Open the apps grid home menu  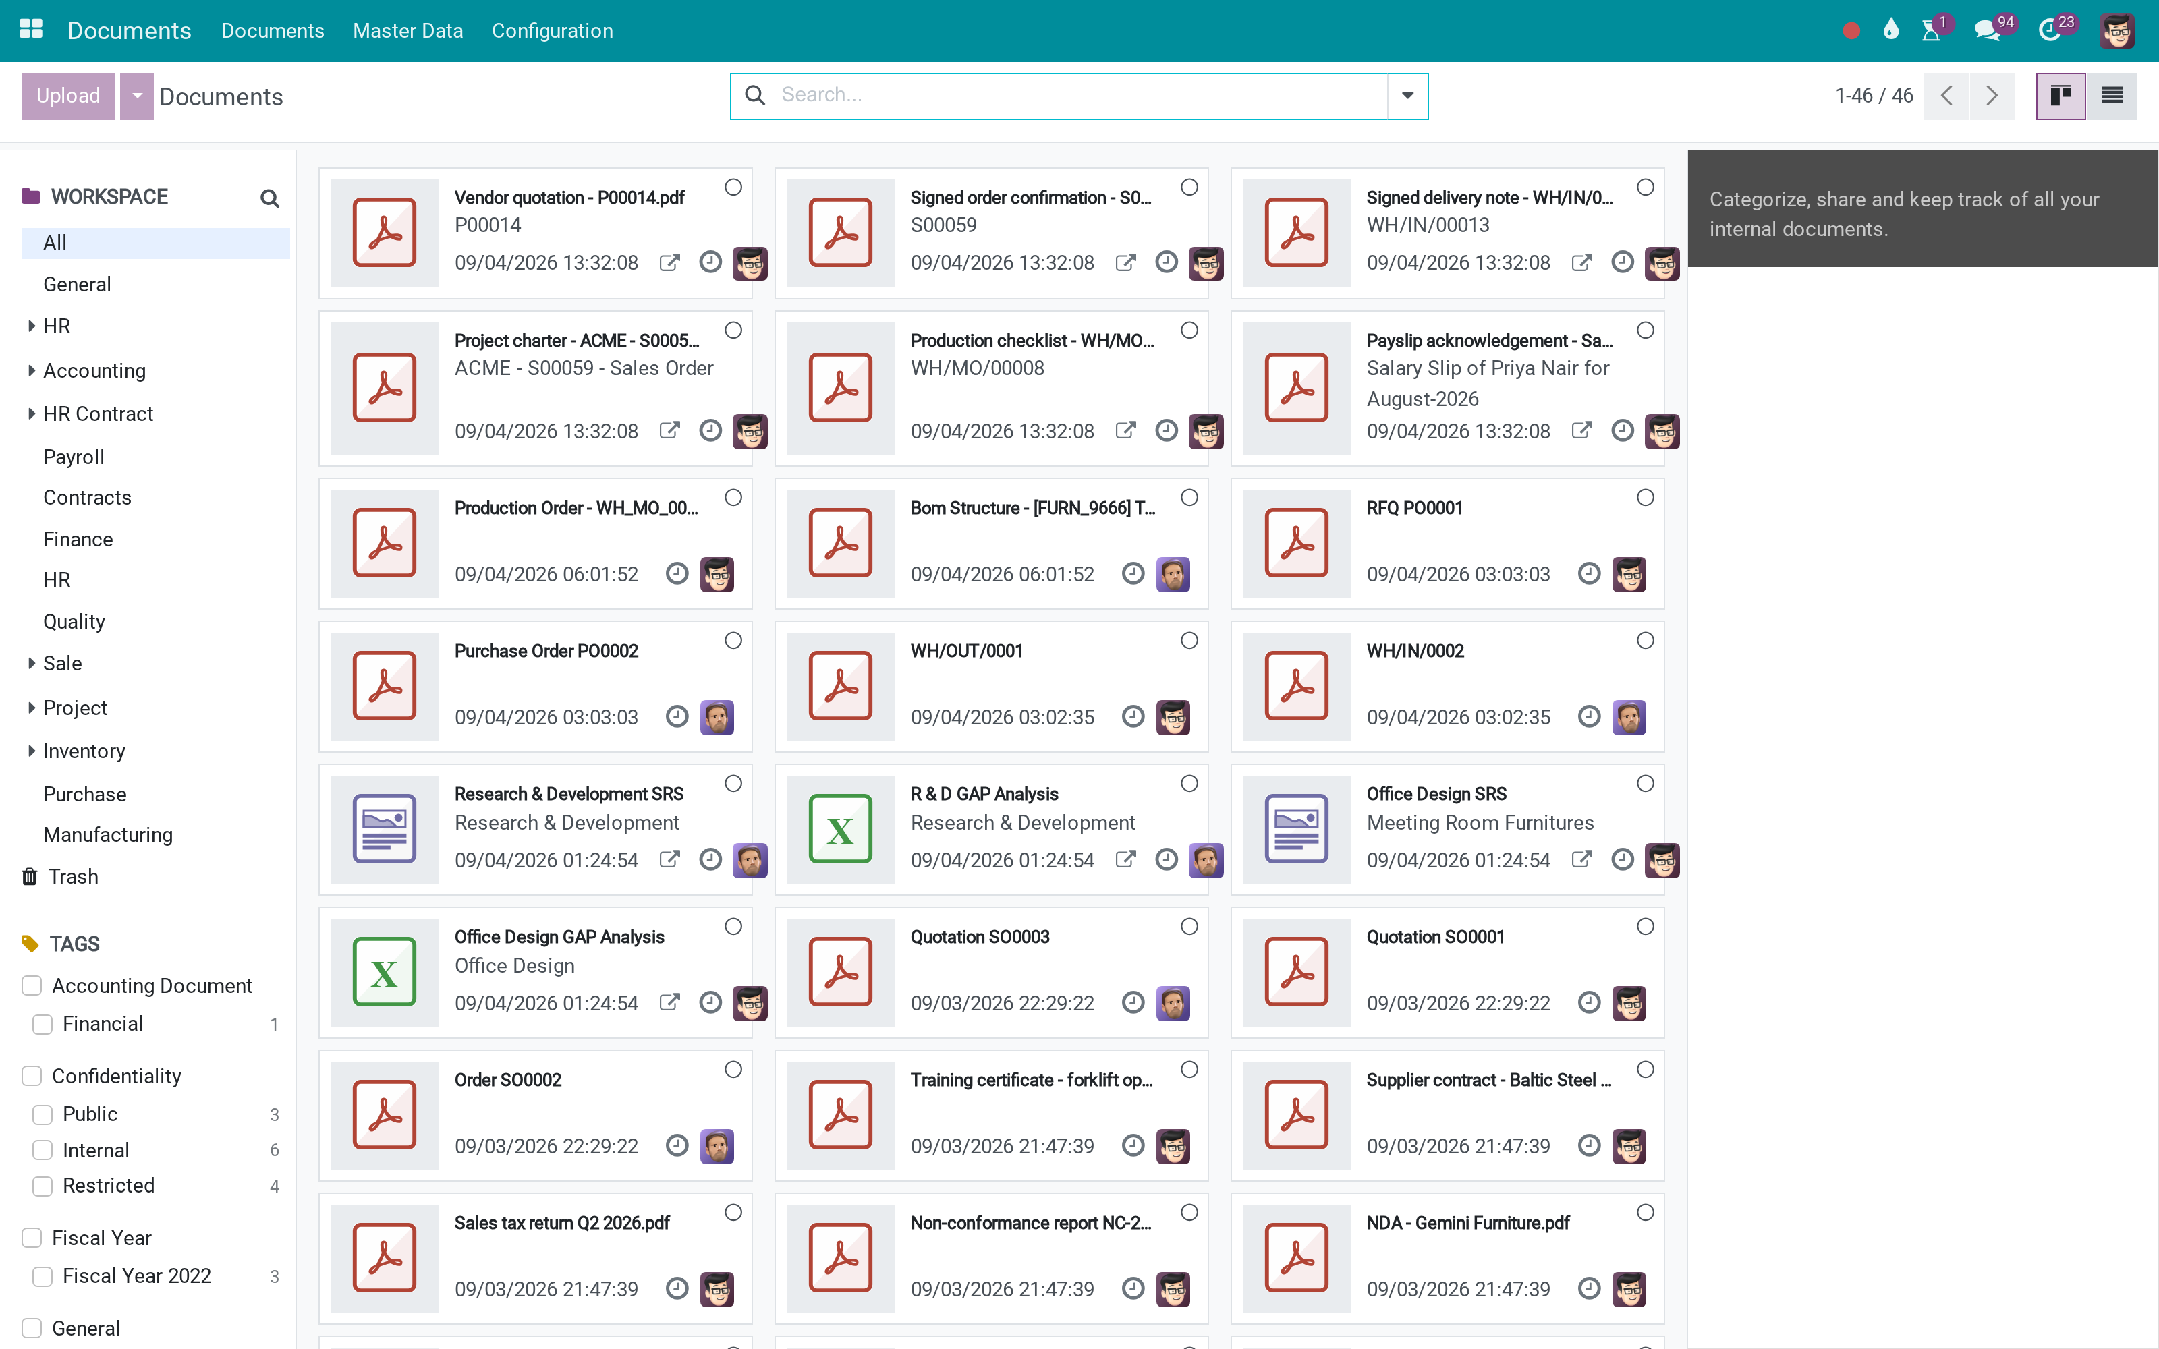coord(31,30)
